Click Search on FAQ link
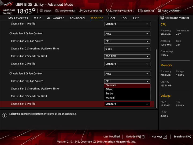 coord(182,137)
